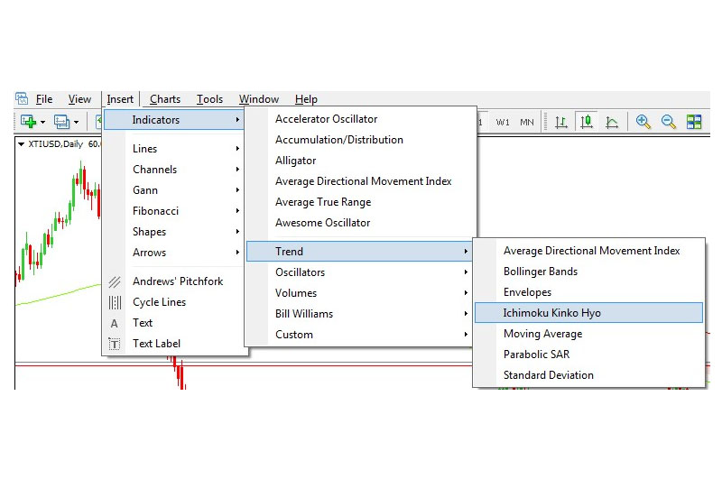Click the Text Label T icon
Screen dimensions: 722x479
click(x=115, y=344)
